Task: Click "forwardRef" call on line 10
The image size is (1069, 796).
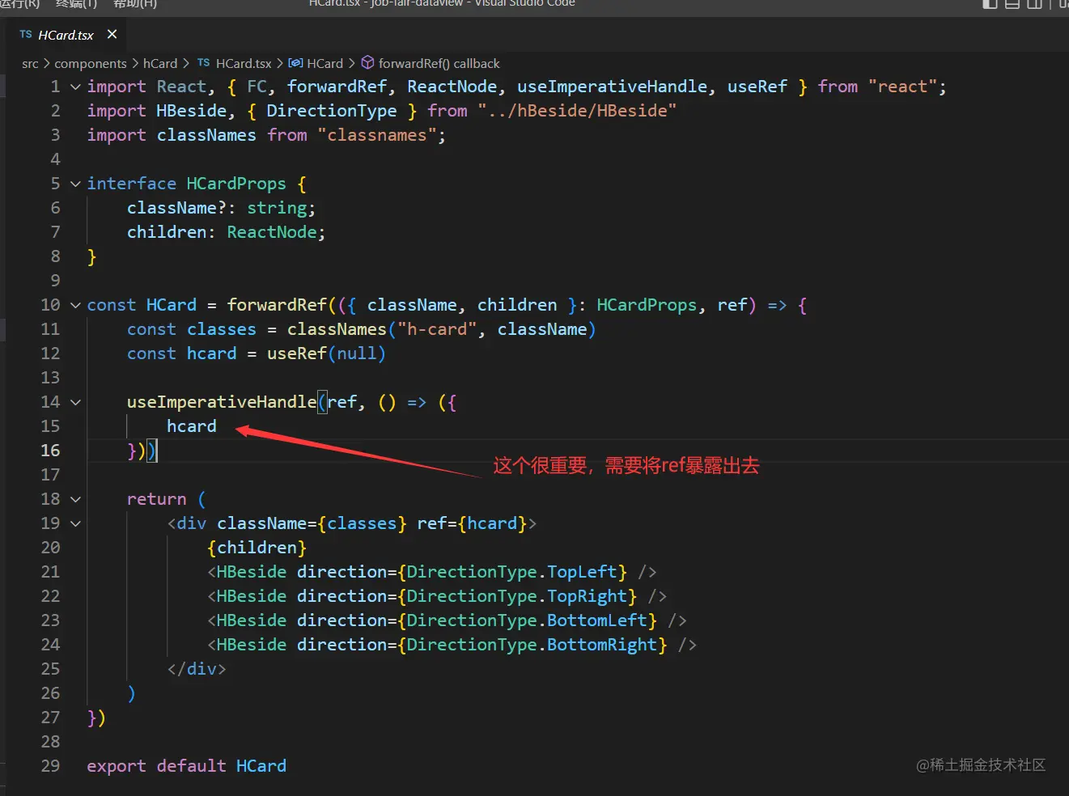Action: coord(277,305)
